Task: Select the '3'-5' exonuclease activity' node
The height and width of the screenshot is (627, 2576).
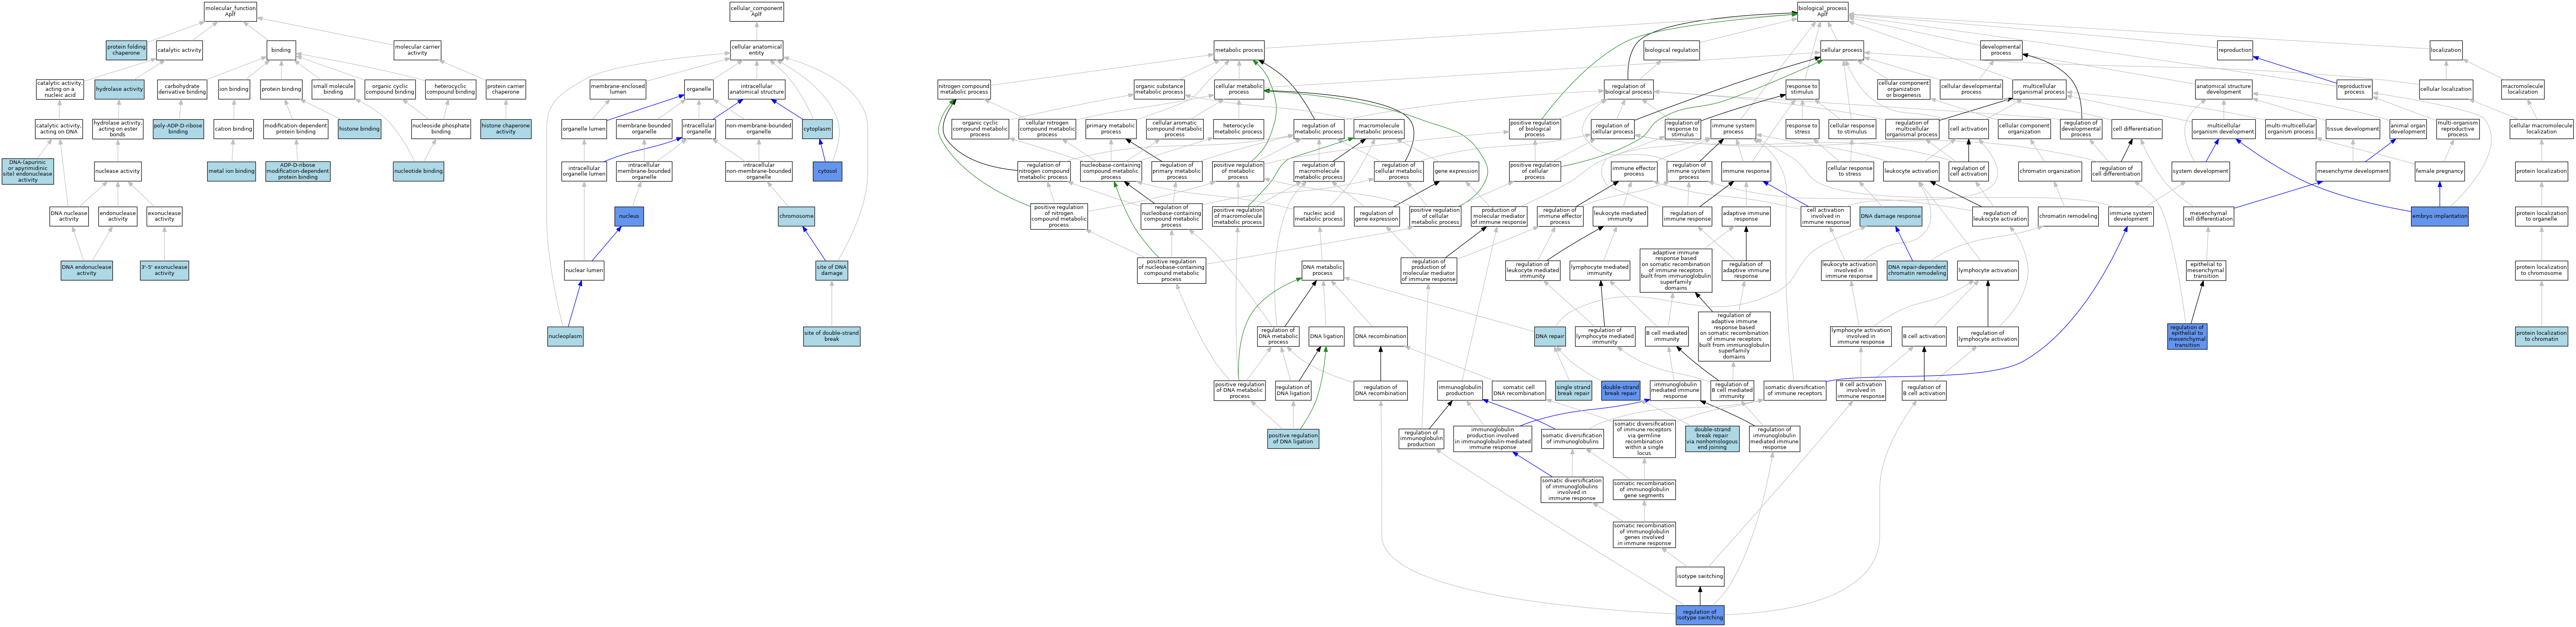Action: pyautogui.click(x=164, y=270)
